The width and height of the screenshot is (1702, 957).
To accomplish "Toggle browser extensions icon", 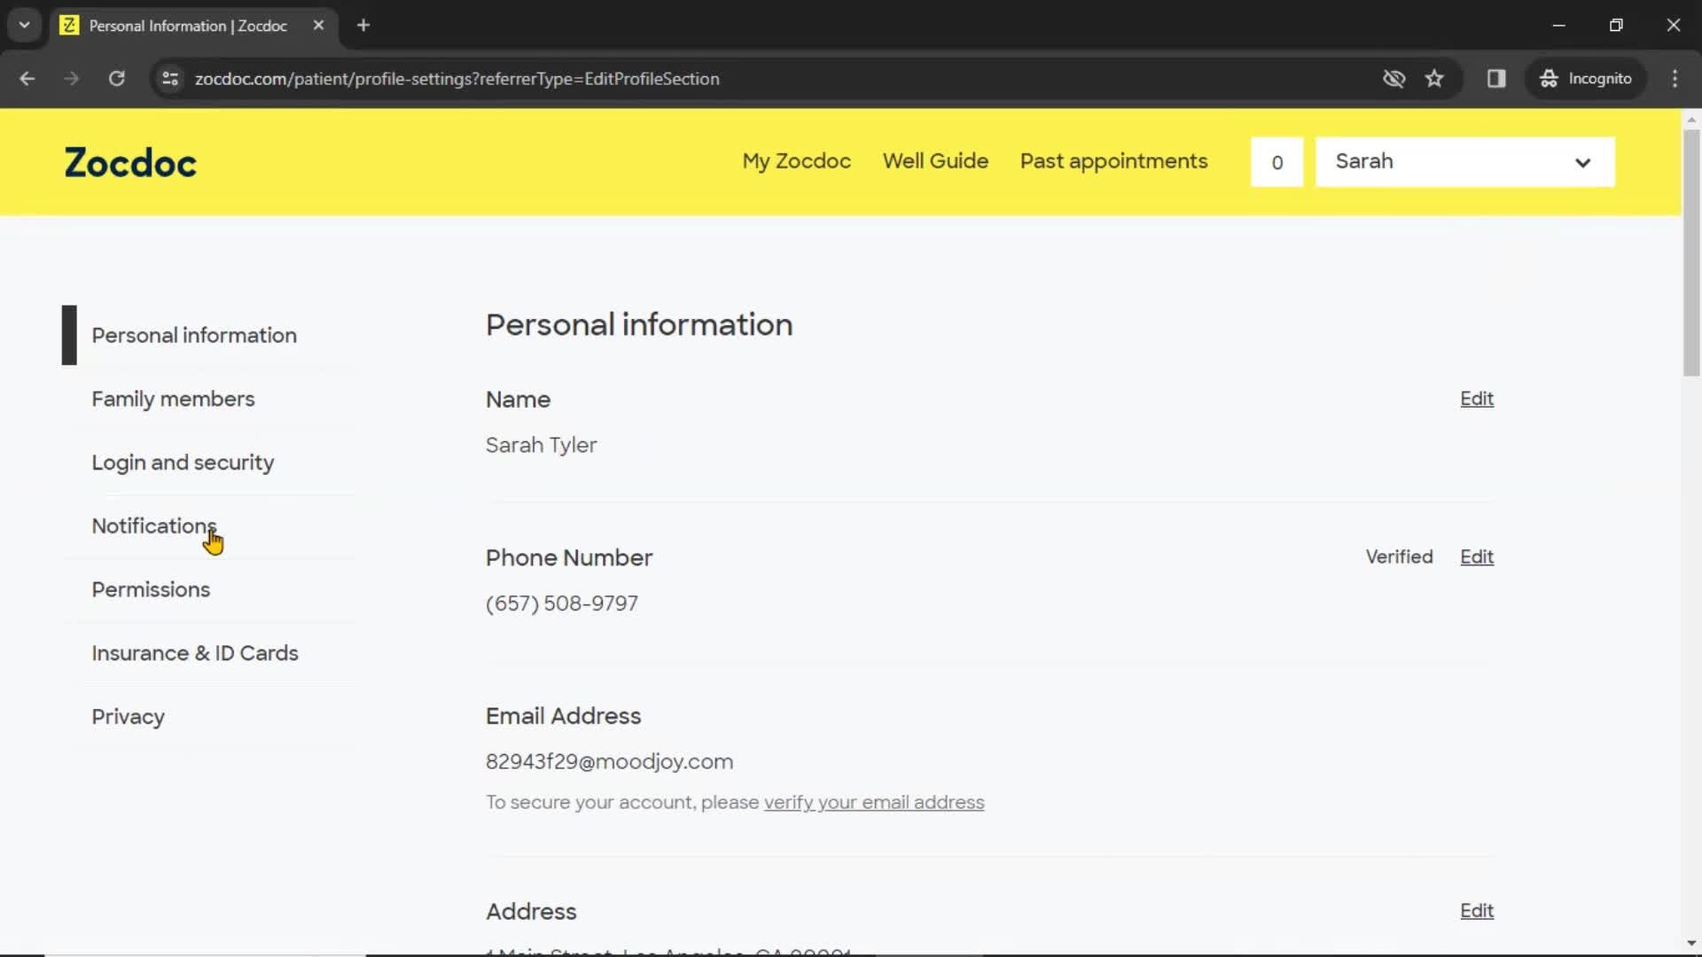I will 1497,78.
